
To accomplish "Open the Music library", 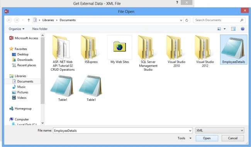I will pyautogui.click(x=19, y=87).
